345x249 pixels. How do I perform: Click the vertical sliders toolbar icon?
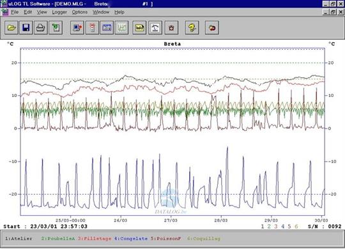[121, 27]
